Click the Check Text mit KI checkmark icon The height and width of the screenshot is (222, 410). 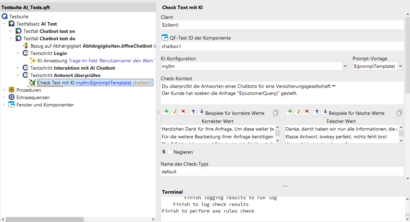(33, 82)
